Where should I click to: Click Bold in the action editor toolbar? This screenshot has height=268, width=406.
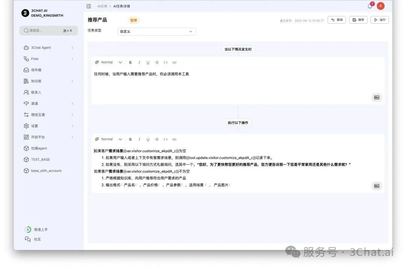point(130,139)
